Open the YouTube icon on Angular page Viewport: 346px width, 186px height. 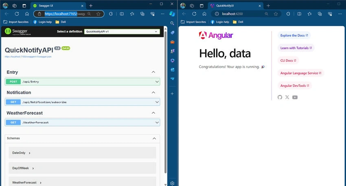tap(295, 97)
